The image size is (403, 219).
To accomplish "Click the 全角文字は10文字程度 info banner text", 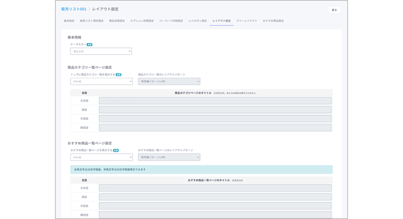I will (x=110, y=169).
